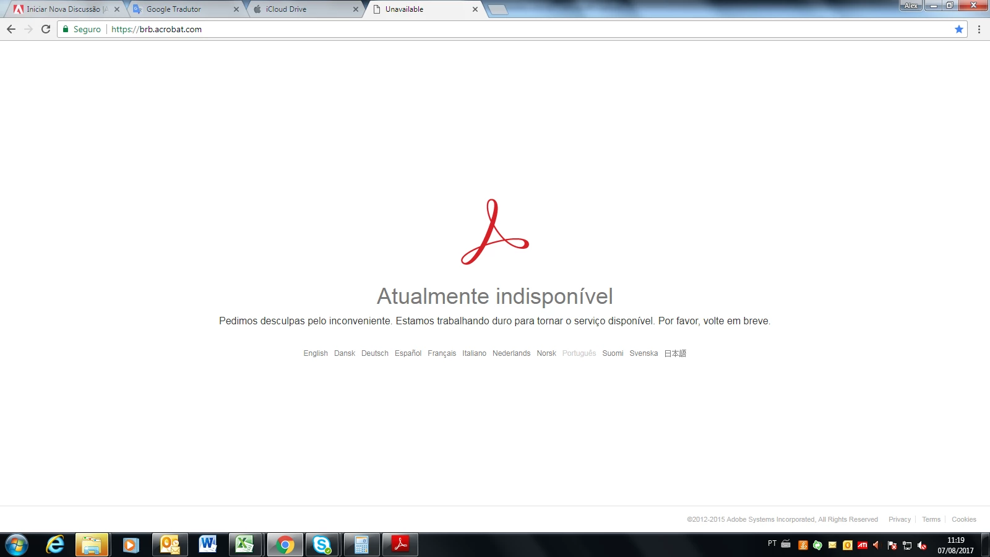Go back with the browser back arrow
Screen dimensions: 990x557
[x=11, y=29]
